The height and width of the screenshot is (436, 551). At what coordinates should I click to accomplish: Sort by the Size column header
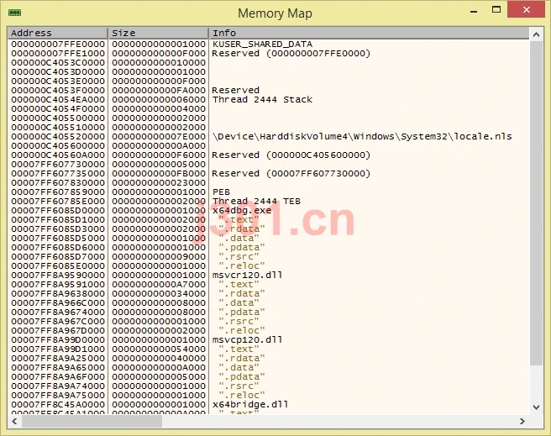pyautogui.click(x=158, y=33)
